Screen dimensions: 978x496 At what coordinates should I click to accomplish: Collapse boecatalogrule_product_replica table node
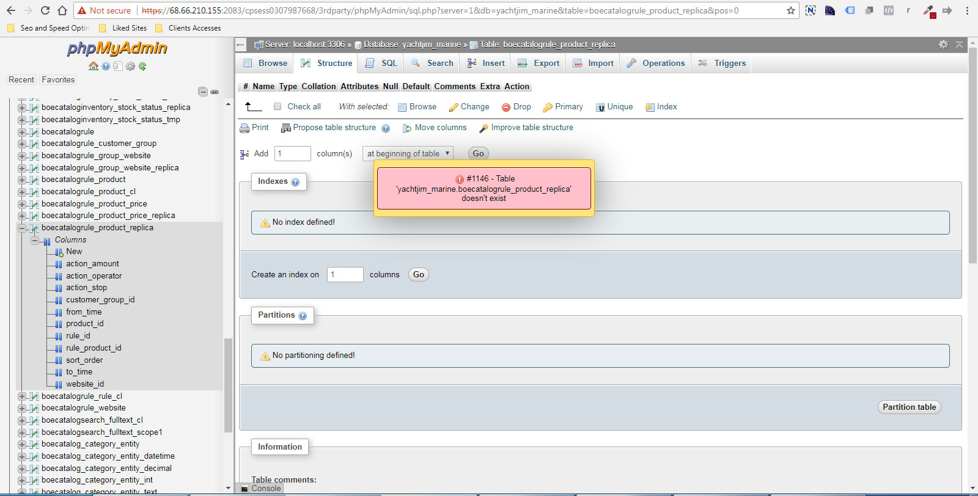(22, 228)
